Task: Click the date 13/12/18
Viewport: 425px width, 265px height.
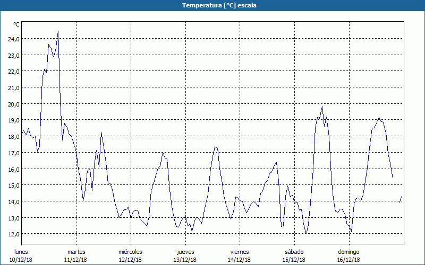Action: [x=185, y=260]
